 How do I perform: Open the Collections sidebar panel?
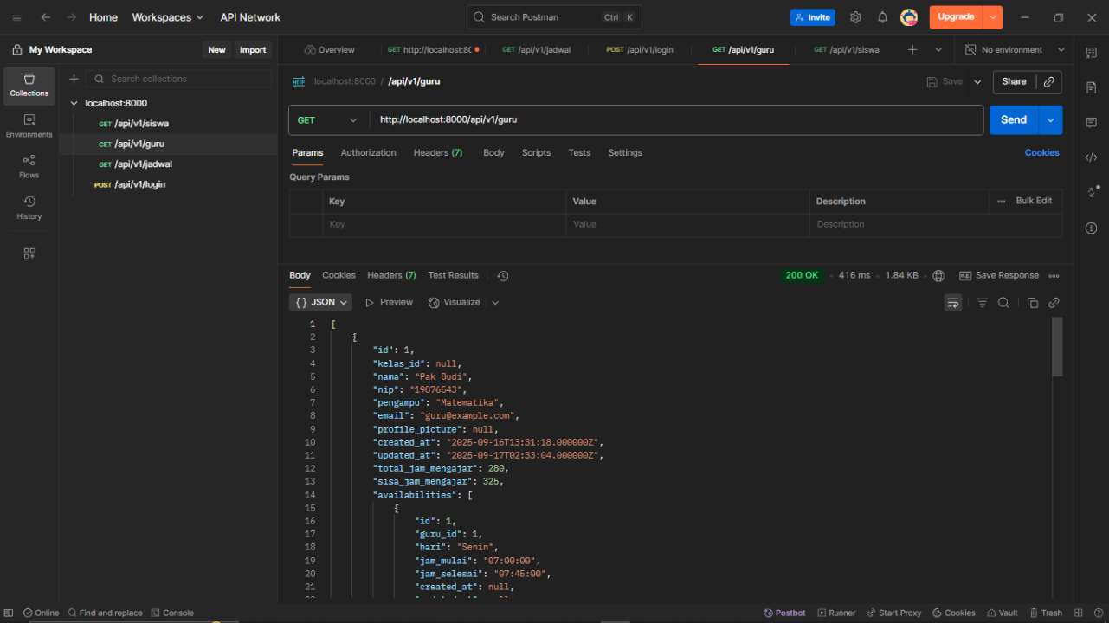pyautogui.click(x=29, y=85)
